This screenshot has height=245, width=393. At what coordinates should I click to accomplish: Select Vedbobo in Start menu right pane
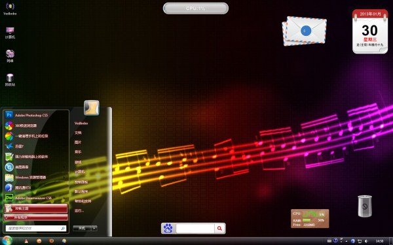(x=81, y=123)
